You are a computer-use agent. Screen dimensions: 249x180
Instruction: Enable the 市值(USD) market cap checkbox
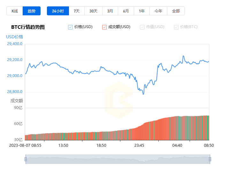[x=142, y=27]
